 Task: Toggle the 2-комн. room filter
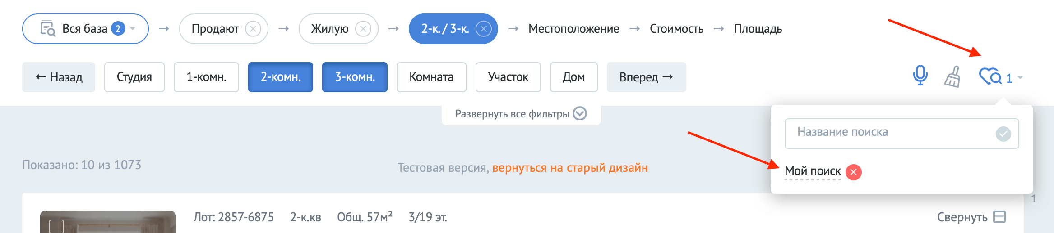(x=281, y=77)
